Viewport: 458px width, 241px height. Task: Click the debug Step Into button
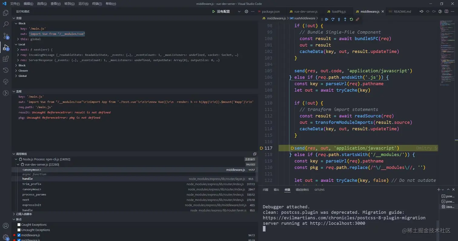point(339,19)
